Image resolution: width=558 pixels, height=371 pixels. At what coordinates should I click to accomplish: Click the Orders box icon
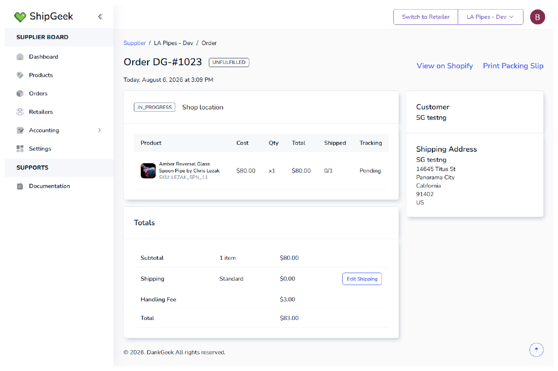pos(20,93)
